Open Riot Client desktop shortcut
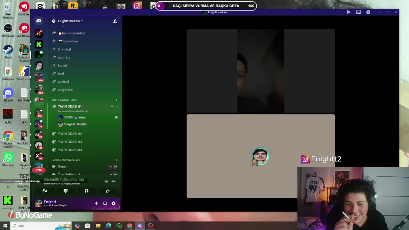Image resolution: width=409 pixels, height=230 pixels. (x=24, y=9)
